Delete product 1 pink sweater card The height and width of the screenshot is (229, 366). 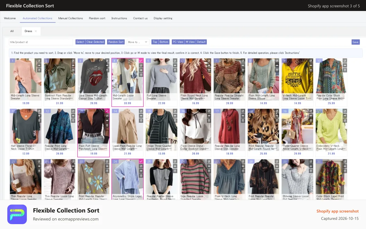[39, 70]
